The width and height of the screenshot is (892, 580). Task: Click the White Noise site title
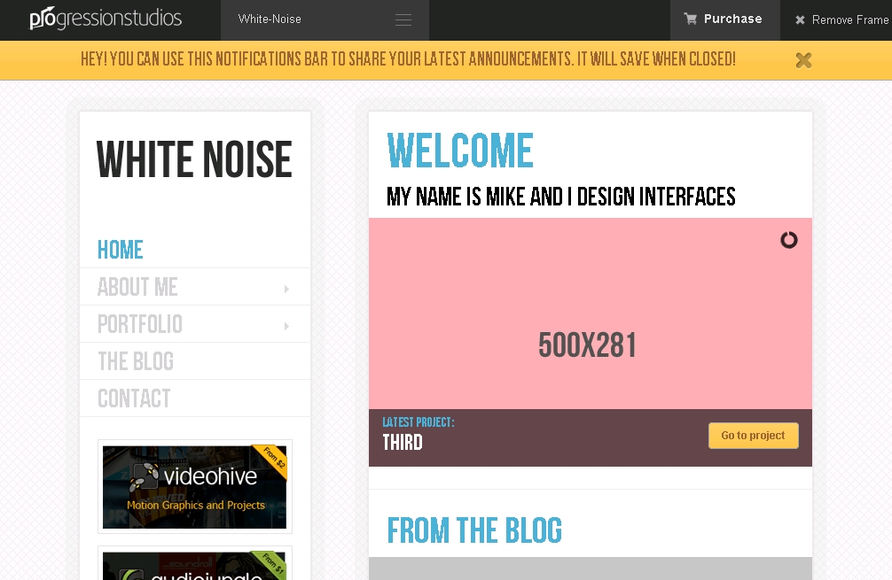click(194, 160)
